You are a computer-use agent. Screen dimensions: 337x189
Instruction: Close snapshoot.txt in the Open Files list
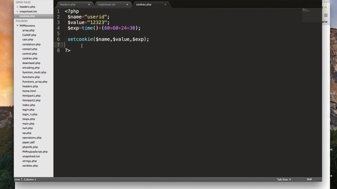[x=17, y=12]
